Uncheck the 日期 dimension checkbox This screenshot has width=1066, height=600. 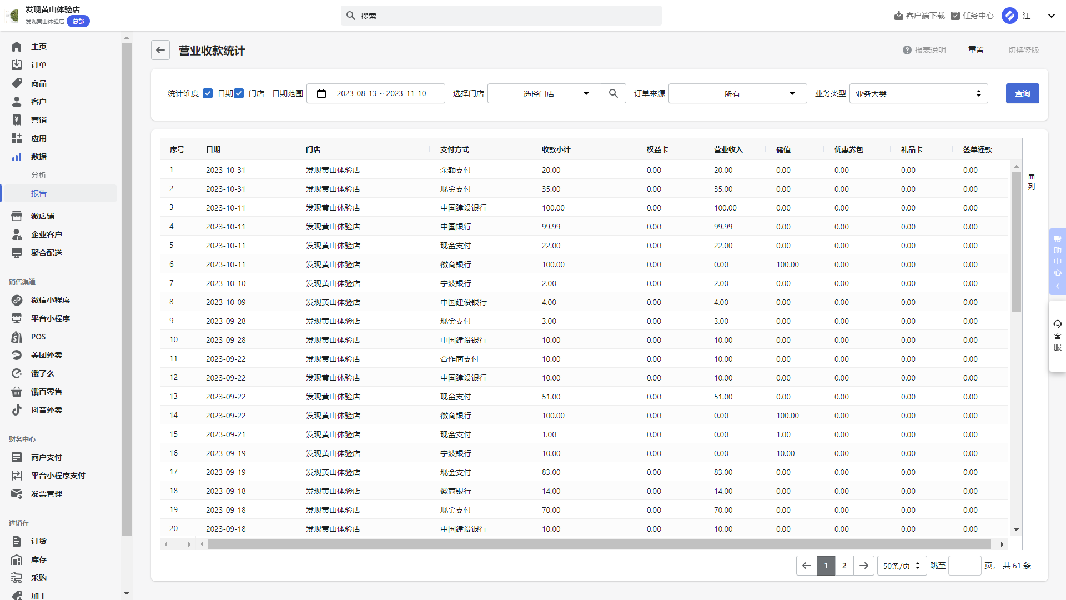208,93
